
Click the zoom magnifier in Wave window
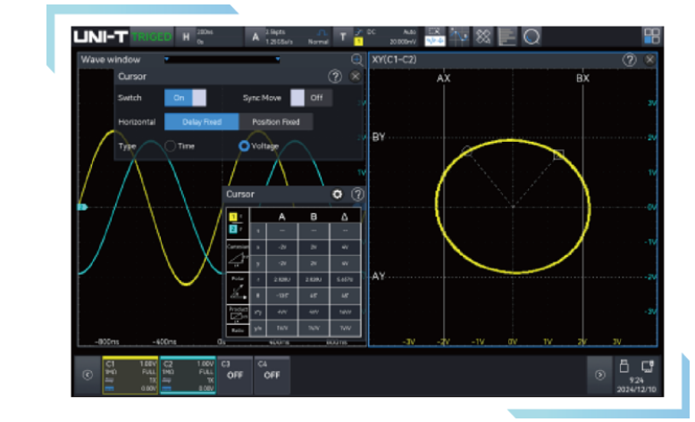click(x=356, y=59)
